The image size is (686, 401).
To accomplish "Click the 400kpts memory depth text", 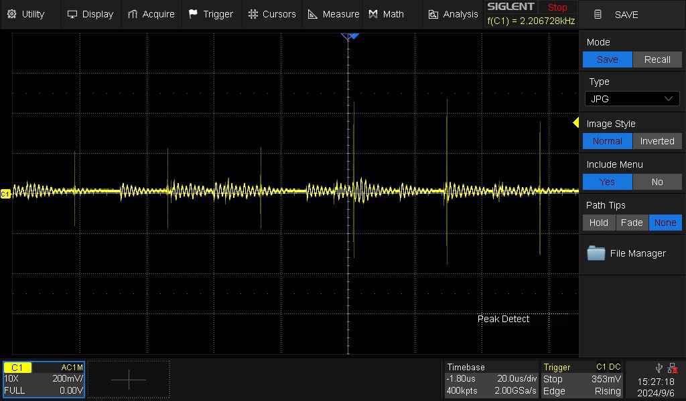I will pos(462,390).
